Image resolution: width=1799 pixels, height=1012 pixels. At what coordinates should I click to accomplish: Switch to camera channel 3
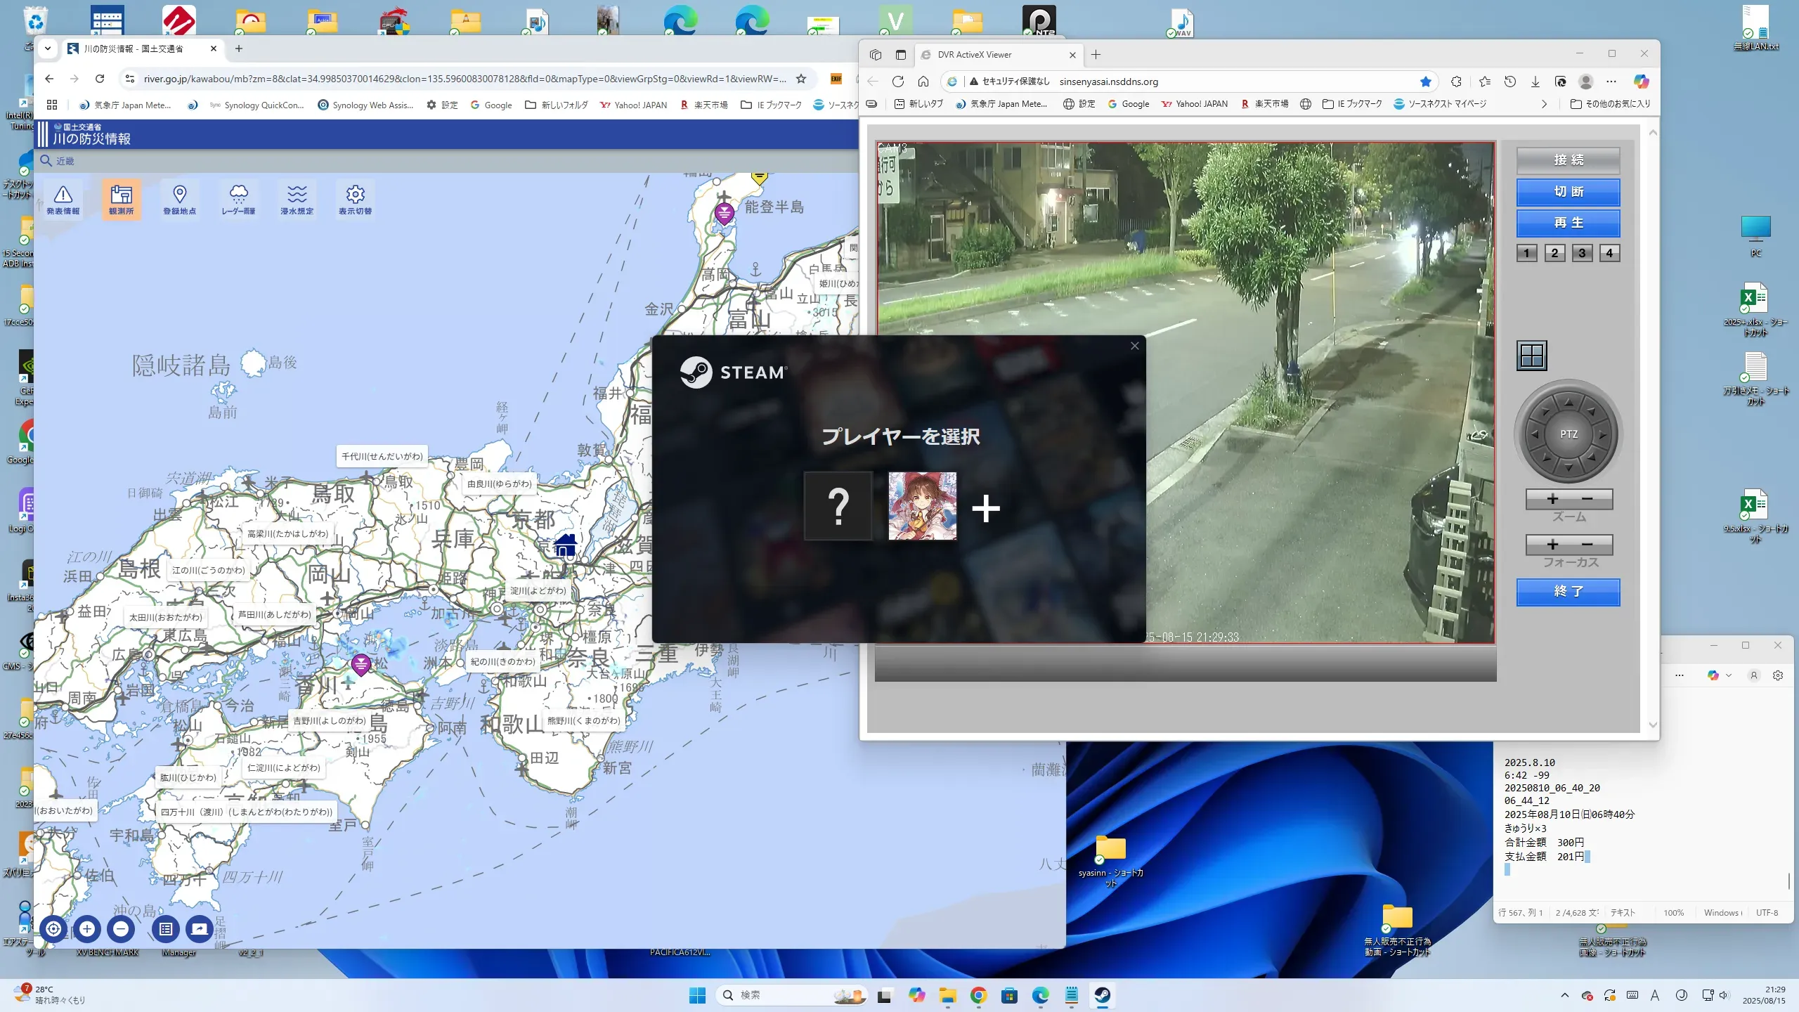click(1582, 253)
